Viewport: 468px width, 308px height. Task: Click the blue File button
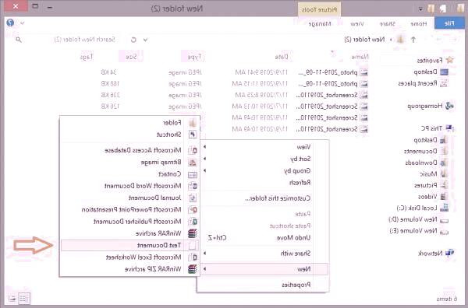point(449,23)
